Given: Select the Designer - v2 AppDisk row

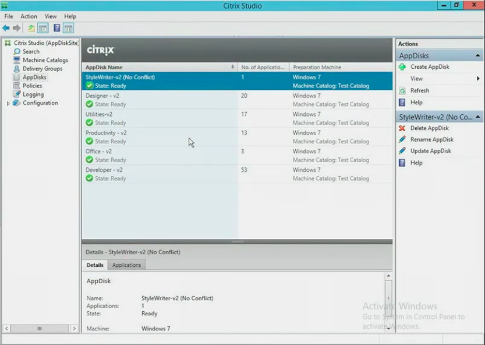Looking at the screenshot, I should coord(237,100).
